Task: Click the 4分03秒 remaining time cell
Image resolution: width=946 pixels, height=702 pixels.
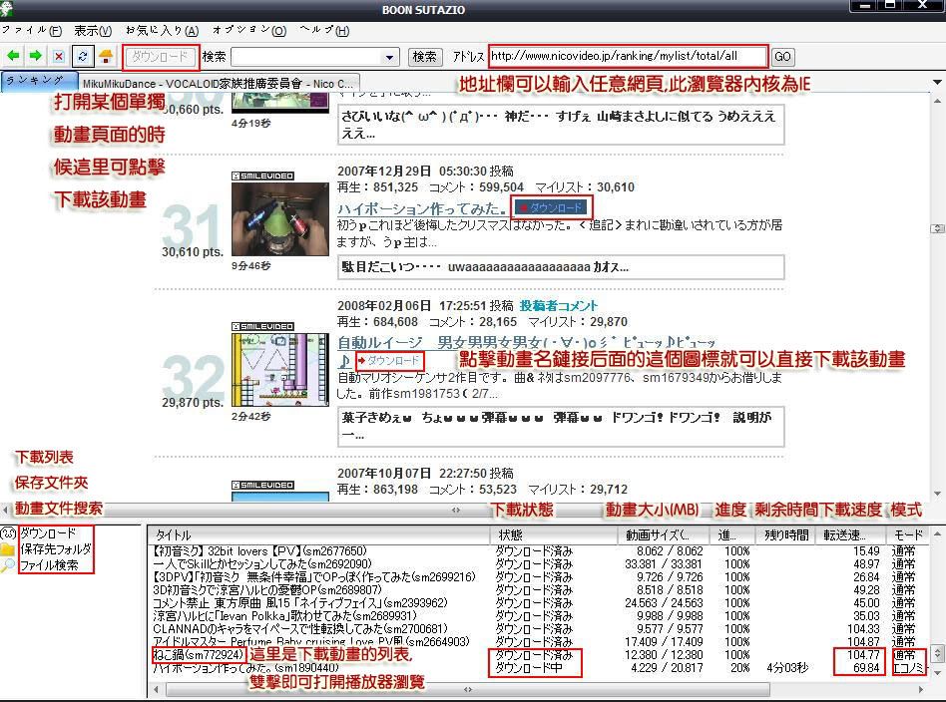Action: coord(787,668)
